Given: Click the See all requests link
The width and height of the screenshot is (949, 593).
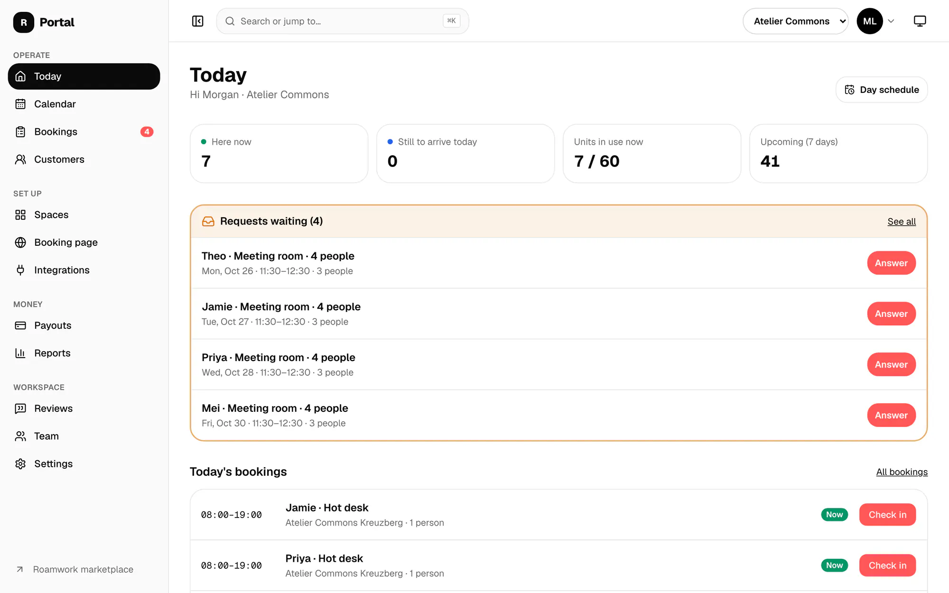Looking at the screenshot, I should click(902, 222).
